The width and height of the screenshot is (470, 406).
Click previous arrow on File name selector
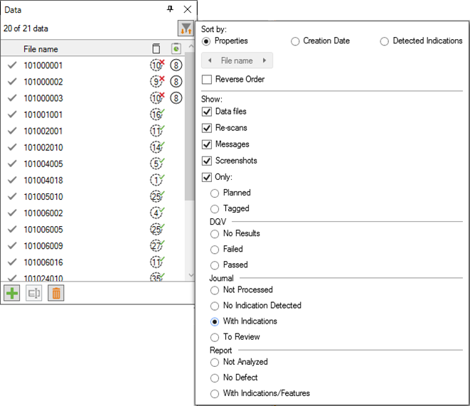210,61
